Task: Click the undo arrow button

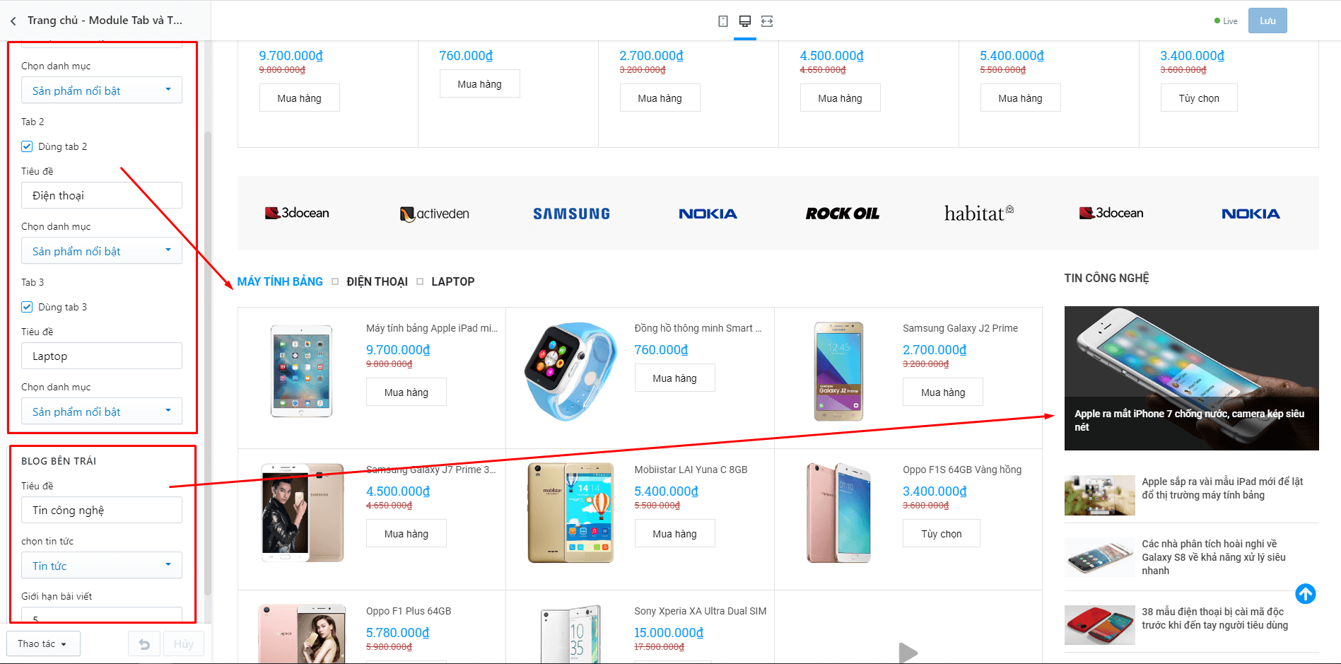Action: (x=144, y=644)
